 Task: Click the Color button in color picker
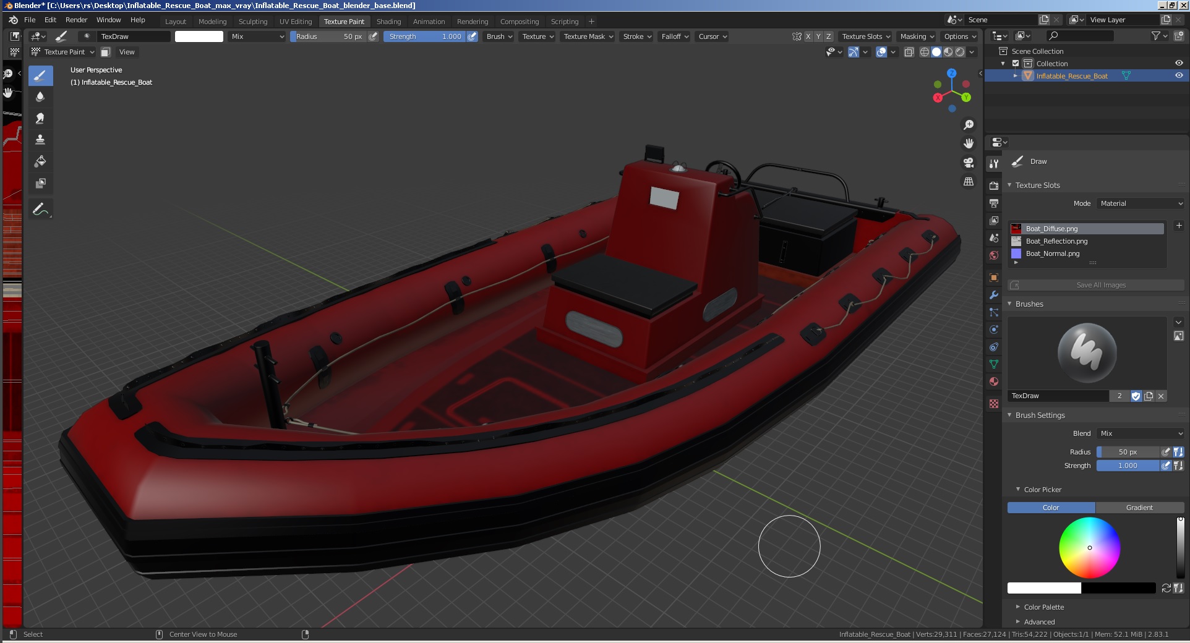1051,508
